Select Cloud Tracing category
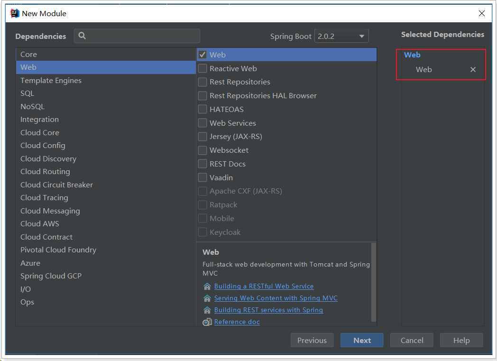The width and height of the screenshot is (497, 361). coord(106,198)
